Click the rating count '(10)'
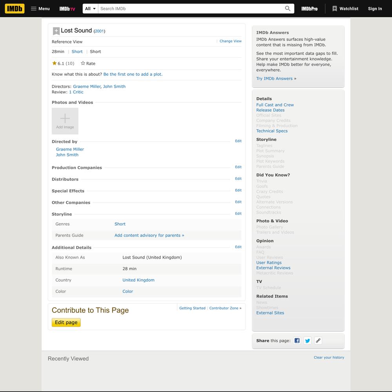This screenshot has width=392, height=392. [x=70, y=64]
